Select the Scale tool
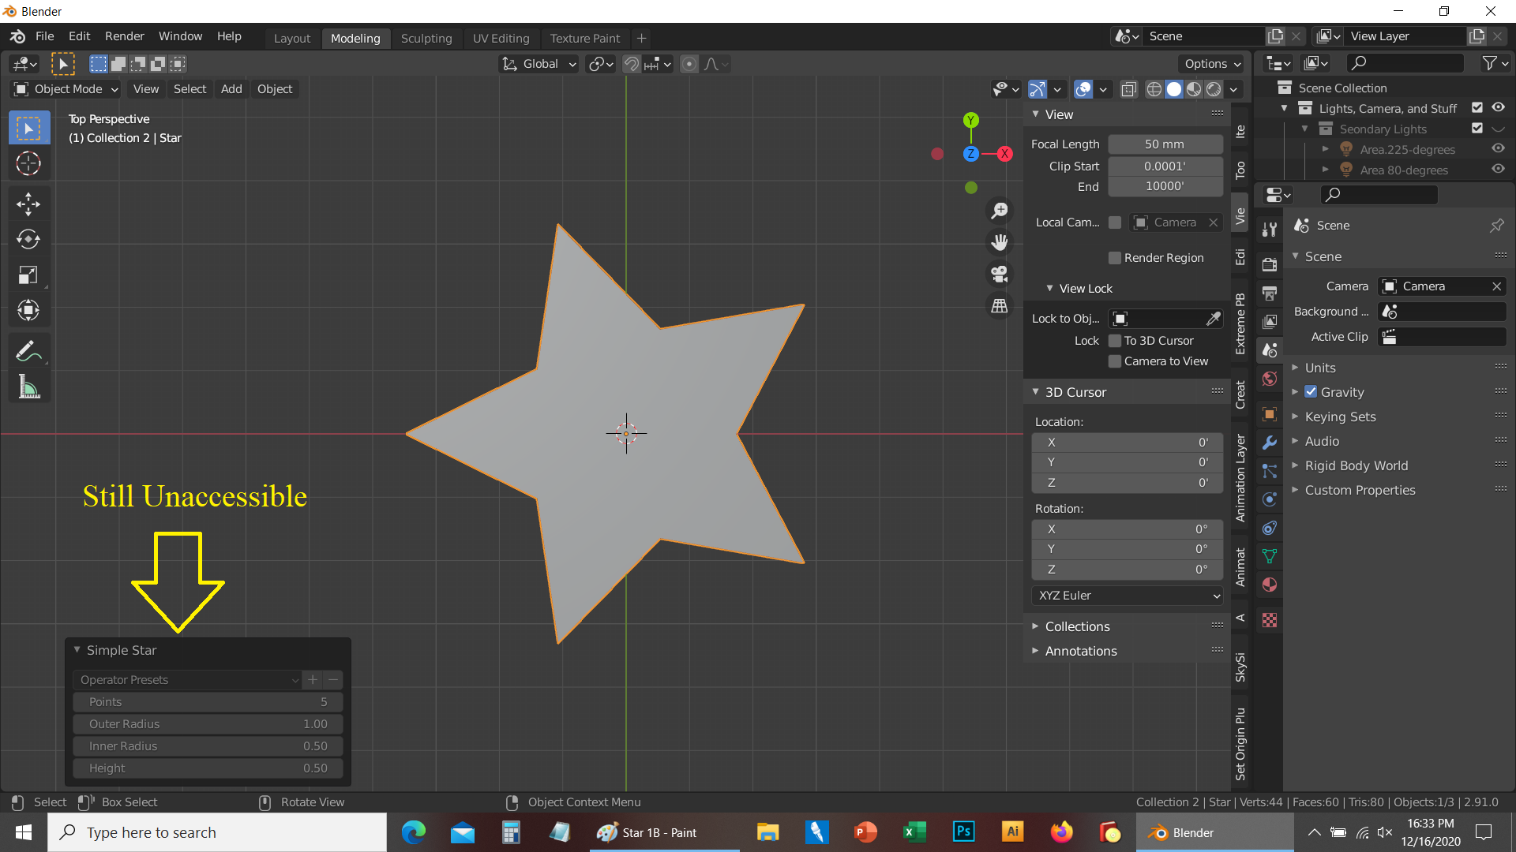Image resolution: width=1516 pixels, height=852 pixels. point(28,275)
